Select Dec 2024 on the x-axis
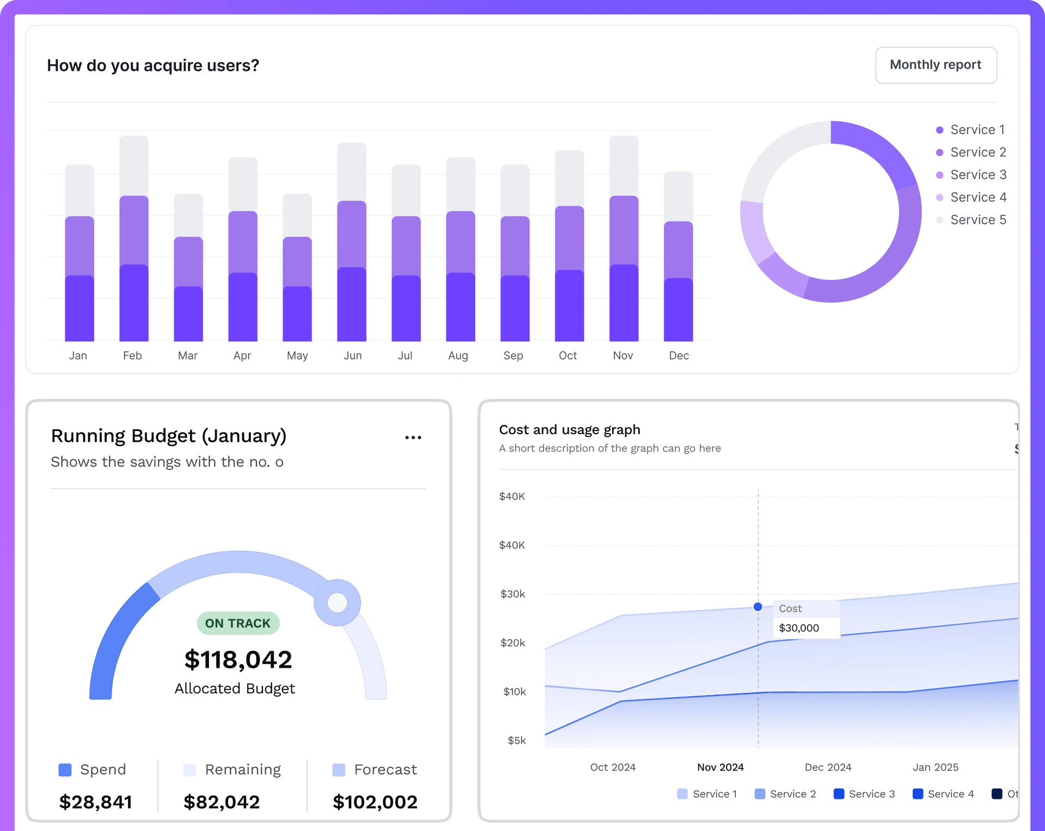This screenshot has width=1045, height=831. pyautogui.click(x=828, y=767)
